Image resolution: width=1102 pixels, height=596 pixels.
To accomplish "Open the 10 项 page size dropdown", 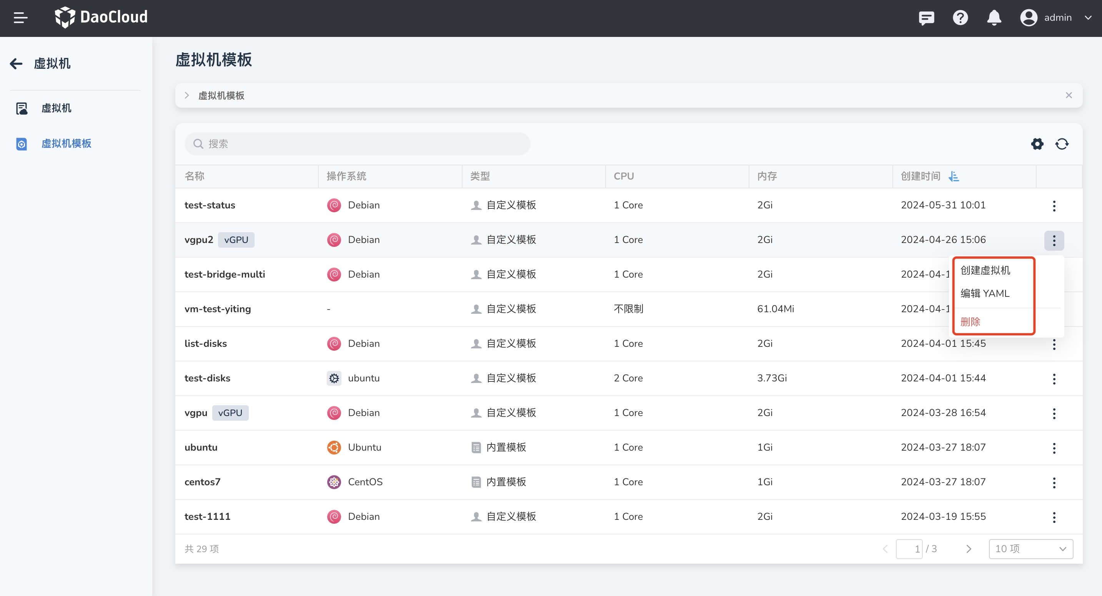I will tap(1030, 548).
